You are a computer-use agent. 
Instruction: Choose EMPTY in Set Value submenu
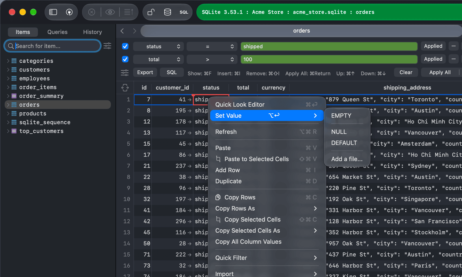pyautogui.click(x=347, y=116)
